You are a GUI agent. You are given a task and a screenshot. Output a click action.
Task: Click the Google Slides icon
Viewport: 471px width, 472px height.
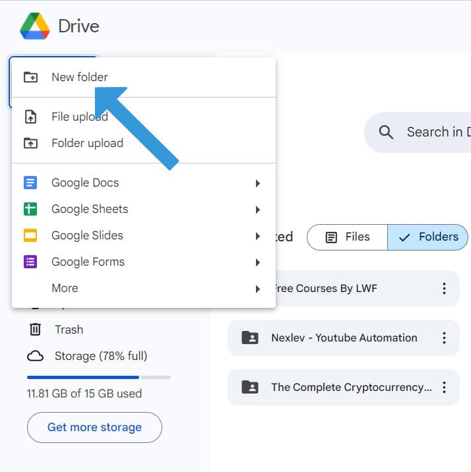30,235
